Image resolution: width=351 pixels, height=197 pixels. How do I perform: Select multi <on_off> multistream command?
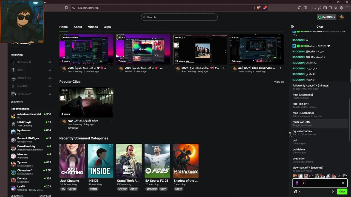[319, 123]
